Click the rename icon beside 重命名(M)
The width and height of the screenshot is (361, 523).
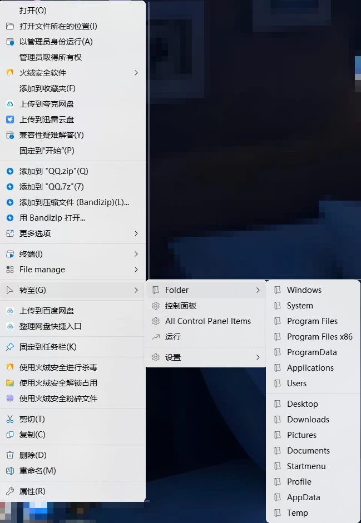coord(10,471)
